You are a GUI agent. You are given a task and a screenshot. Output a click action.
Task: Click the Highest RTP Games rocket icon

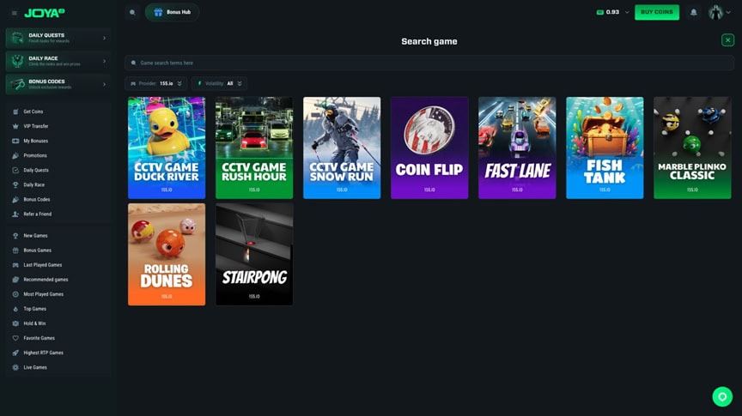tap(15, 353)
